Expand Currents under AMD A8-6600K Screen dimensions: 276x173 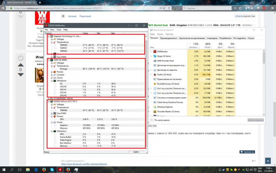point(52,75)
